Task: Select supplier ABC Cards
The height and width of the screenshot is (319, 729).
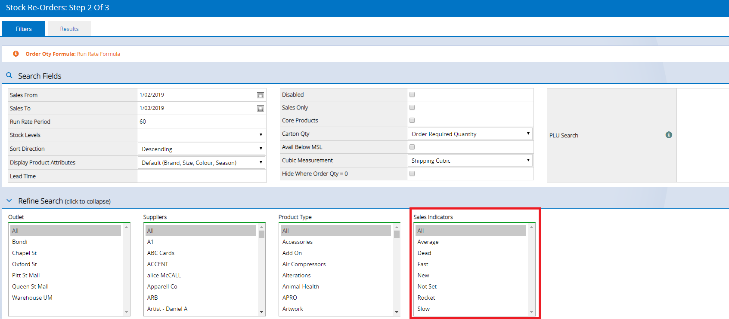Action: click(x=201, y=253)
